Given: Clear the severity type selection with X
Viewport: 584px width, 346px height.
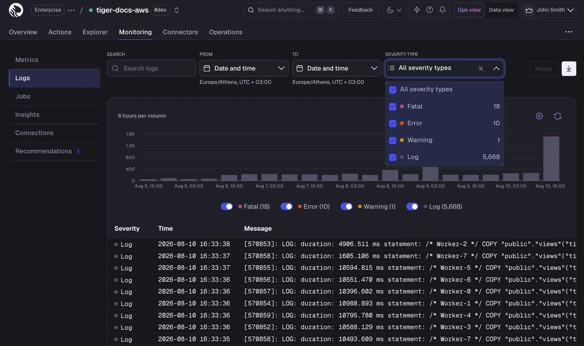Looking at the screenshot, I should click(481, 68).
